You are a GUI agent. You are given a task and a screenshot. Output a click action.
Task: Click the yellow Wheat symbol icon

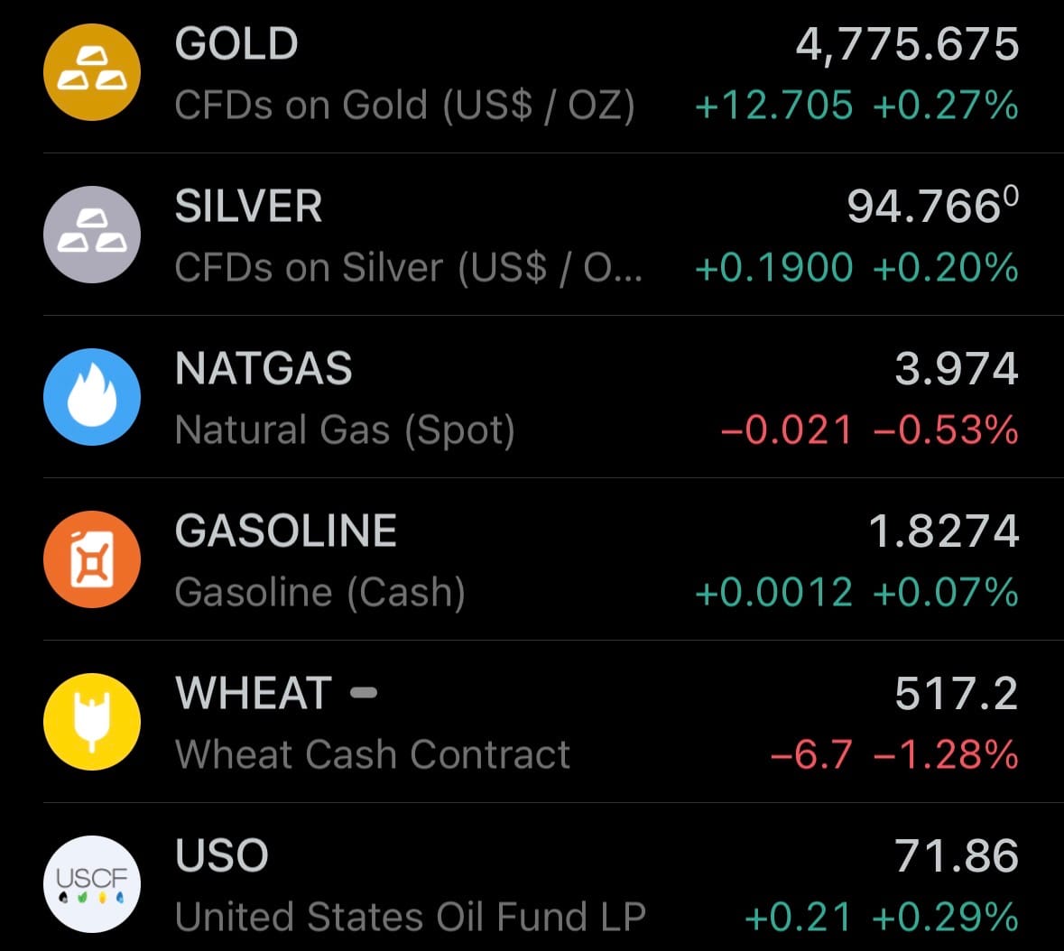tap(92, 722)
